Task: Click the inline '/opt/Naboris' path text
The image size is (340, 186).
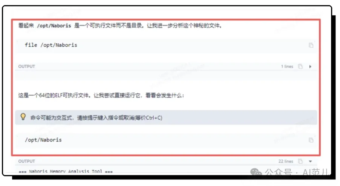Action: pos(54,25)
